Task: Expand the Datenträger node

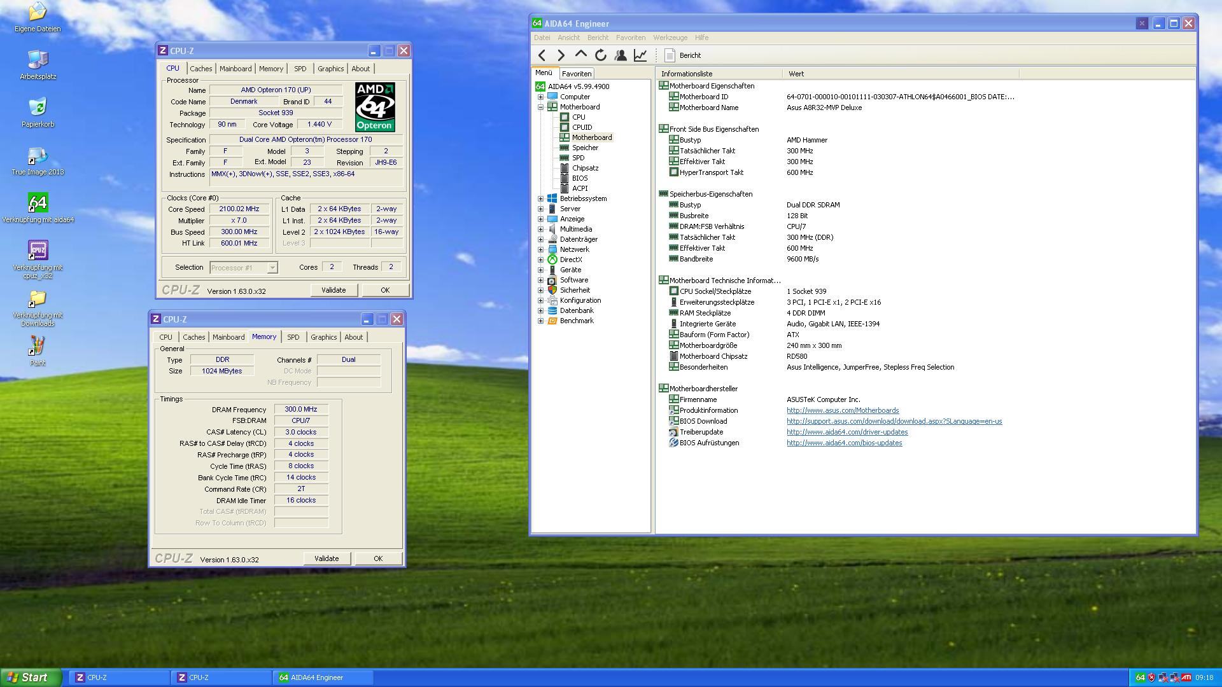Action: coord(540,239)
